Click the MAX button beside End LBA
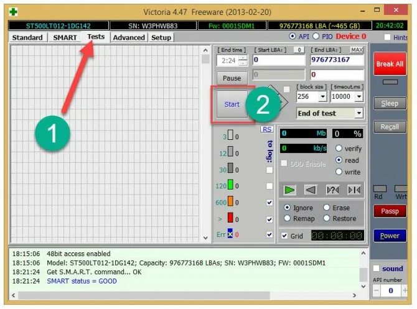The width and height of the screenshot is (417, 309). pyautogui.click(x=357, y=50)
